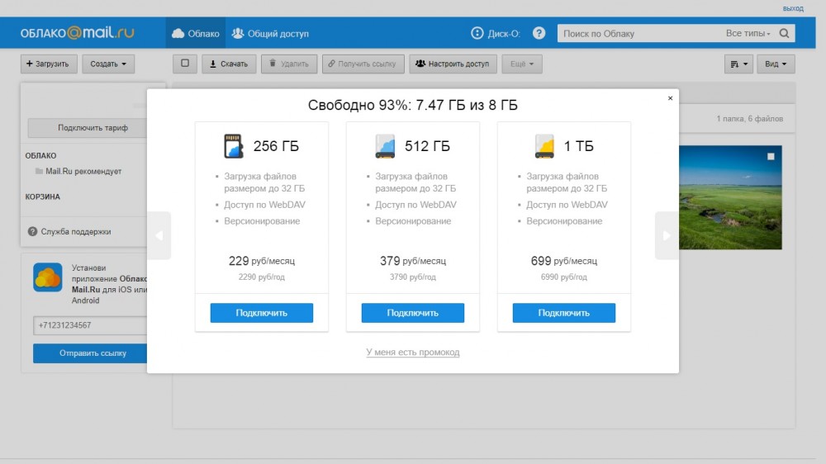Open the Вид view dropdown
826x464 pixels.
click(x=776, y=64)
